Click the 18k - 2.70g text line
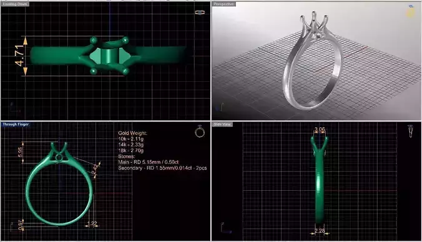Image resolution: width=422 pixels, height=242 pixels. [131, 150]
